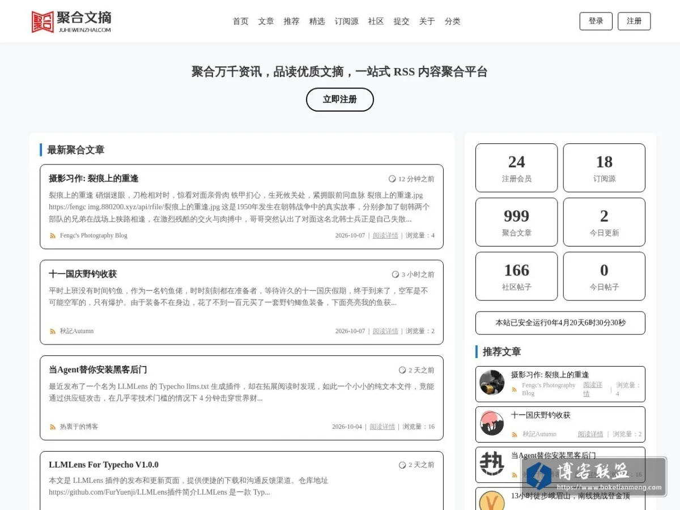This screenshot has height=510, width=680.
Task: Click the 注册 button in header
Action: click(x=634, y=21)
